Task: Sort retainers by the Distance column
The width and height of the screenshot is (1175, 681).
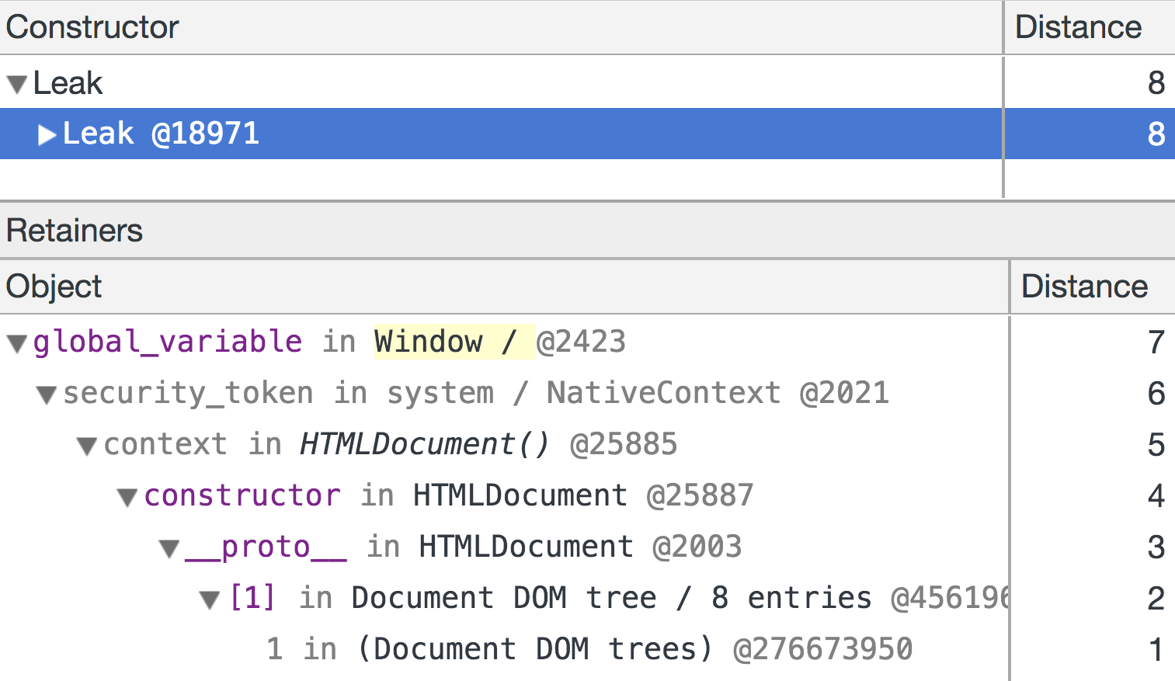Action: tap(1084, 287)
